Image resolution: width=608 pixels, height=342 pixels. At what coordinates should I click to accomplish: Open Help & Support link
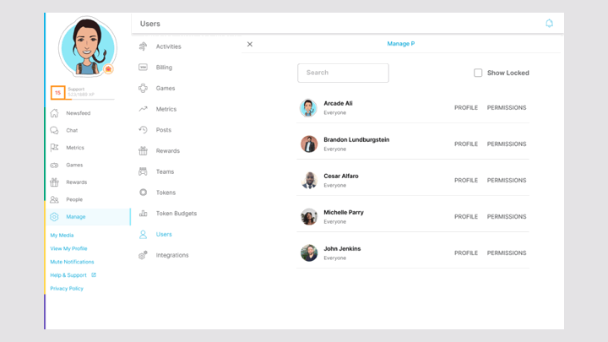(68, 275)
